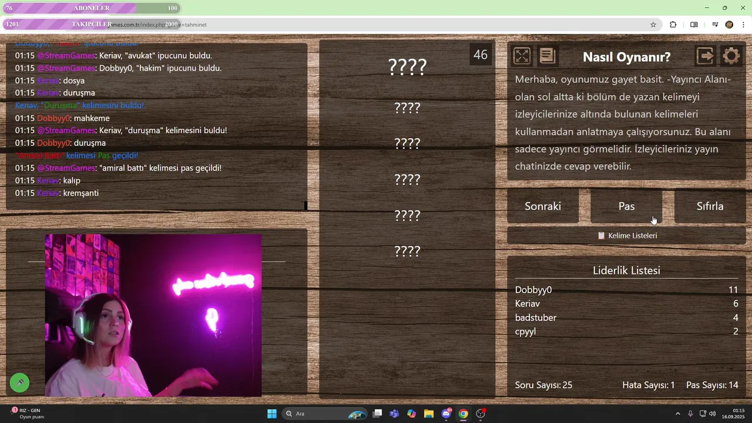Click the Pas button
The height and width of the screenshot is (423, 752).
626,206
